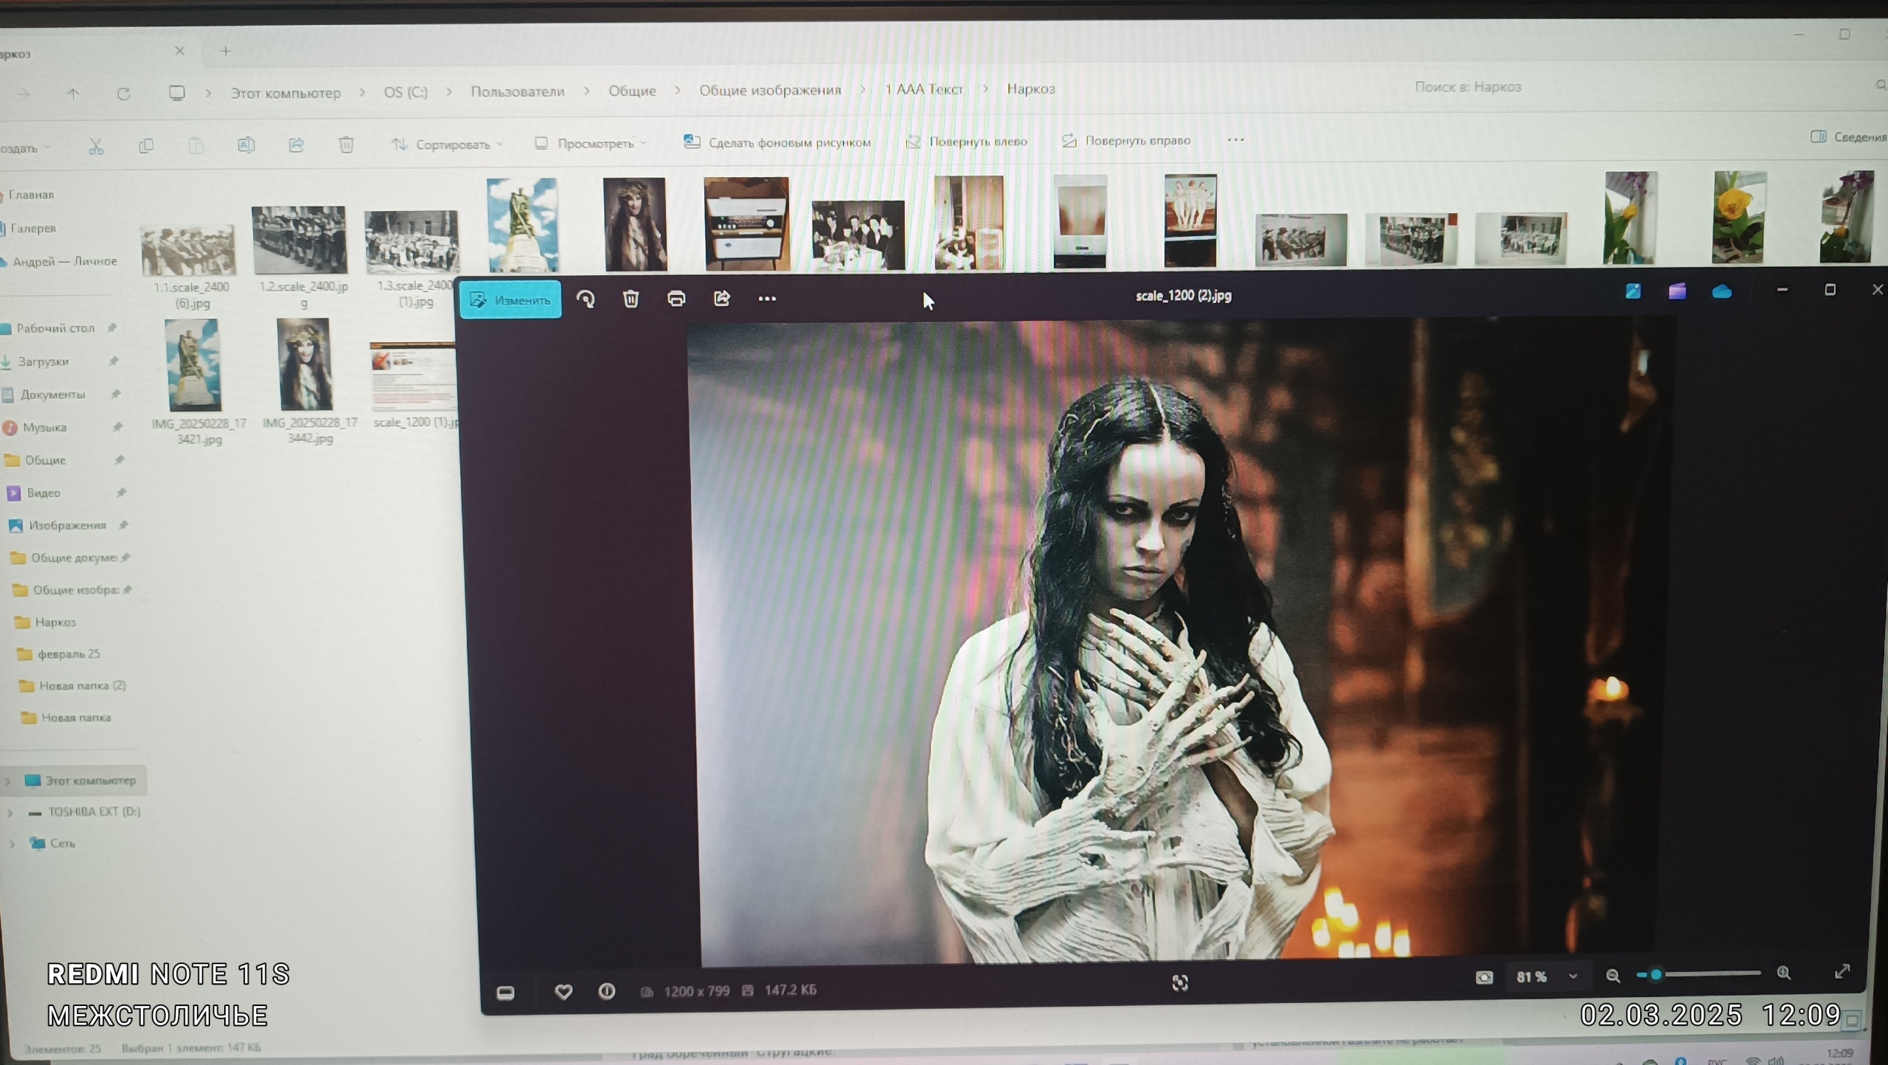Click the zoom-out magnifier icon

(1613, 976)
